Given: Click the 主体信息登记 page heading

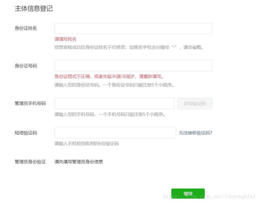Looking at the screenshot, I should (34, 8).
